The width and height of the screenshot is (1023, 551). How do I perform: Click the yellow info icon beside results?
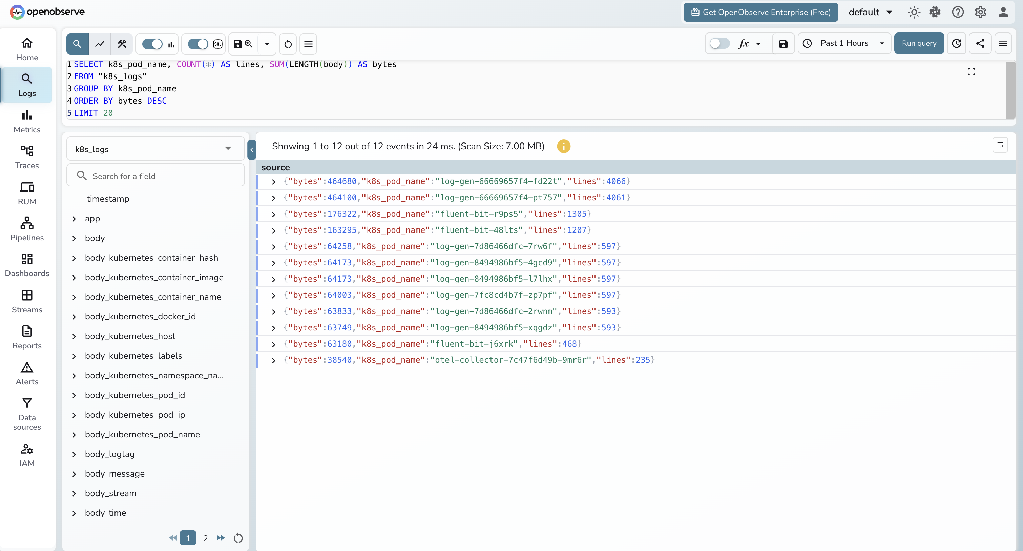coord(564,146)
